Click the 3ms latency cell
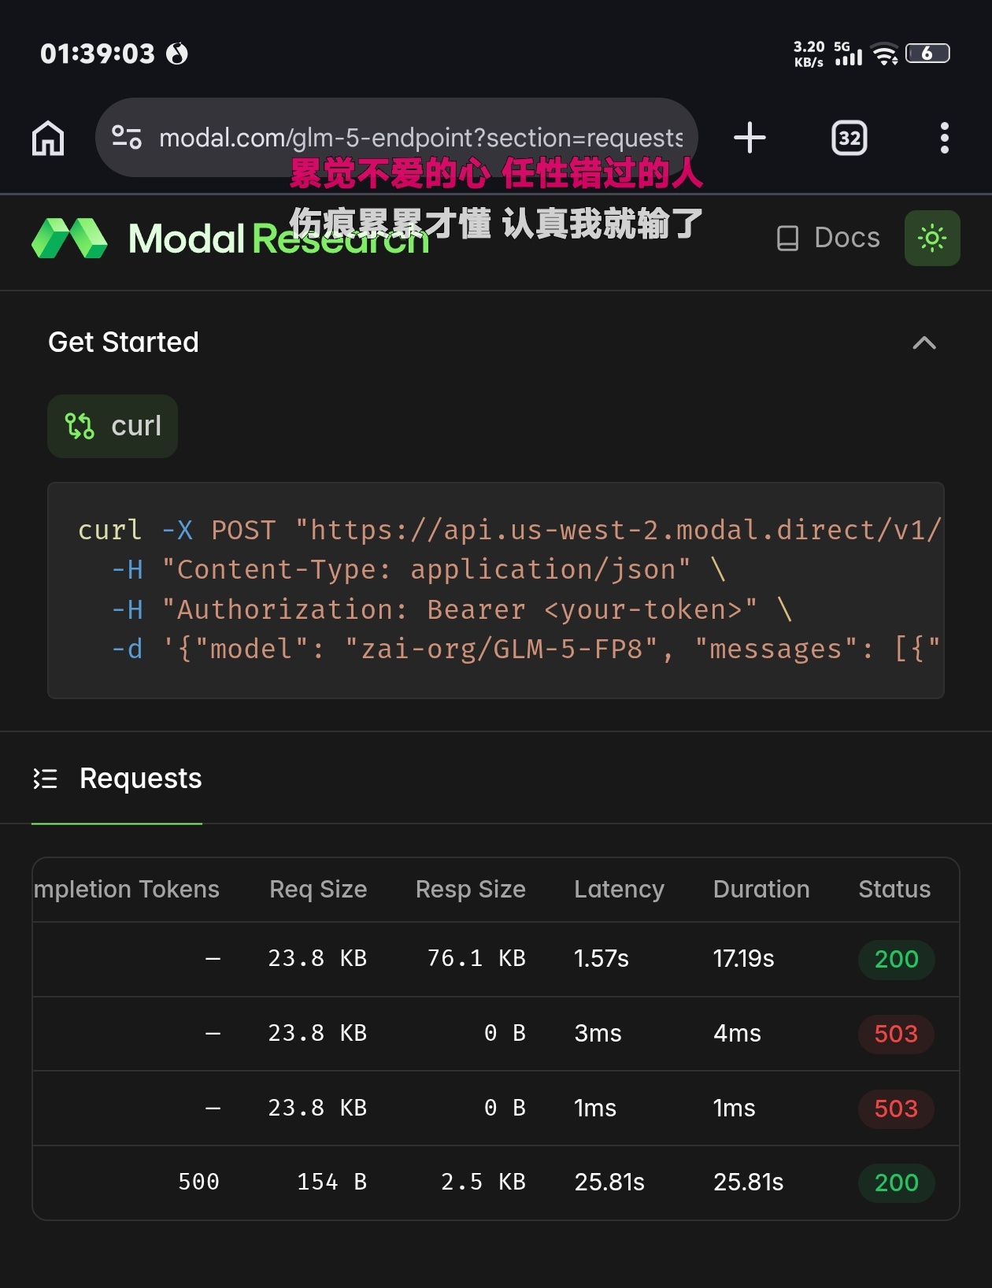This screenshot has width=992, height=1288. [x=598, y=1033]
